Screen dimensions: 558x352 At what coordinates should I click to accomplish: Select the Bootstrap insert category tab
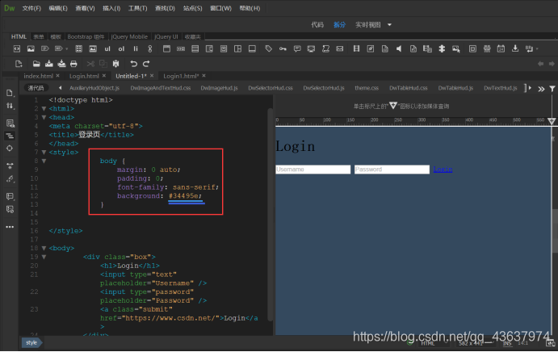[86, 36]
